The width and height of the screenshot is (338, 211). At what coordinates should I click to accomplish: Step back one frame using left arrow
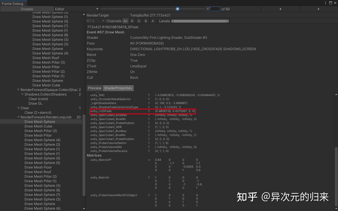pyautogui.click(x=280, y=9)
